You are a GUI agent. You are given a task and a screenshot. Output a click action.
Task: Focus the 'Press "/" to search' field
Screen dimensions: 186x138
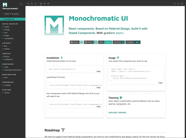[12, 14]
